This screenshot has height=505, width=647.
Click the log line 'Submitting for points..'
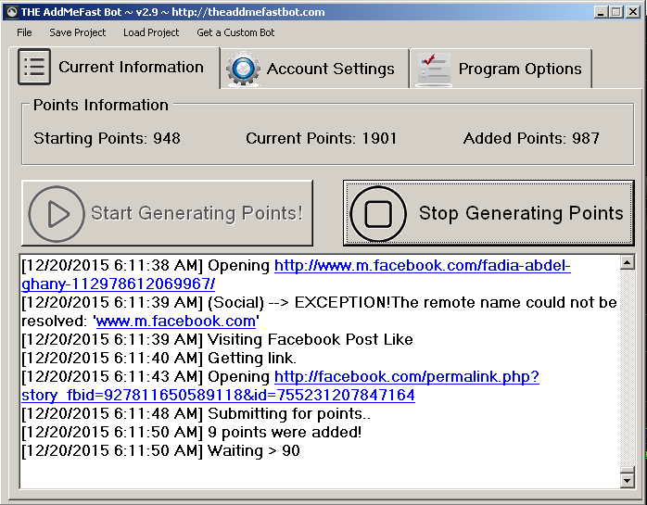pyautogui.click(x=196, y=413)
